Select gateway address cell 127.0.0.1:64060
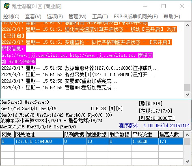Viewport: 192px width, 166px height. (x=39, y=141)
